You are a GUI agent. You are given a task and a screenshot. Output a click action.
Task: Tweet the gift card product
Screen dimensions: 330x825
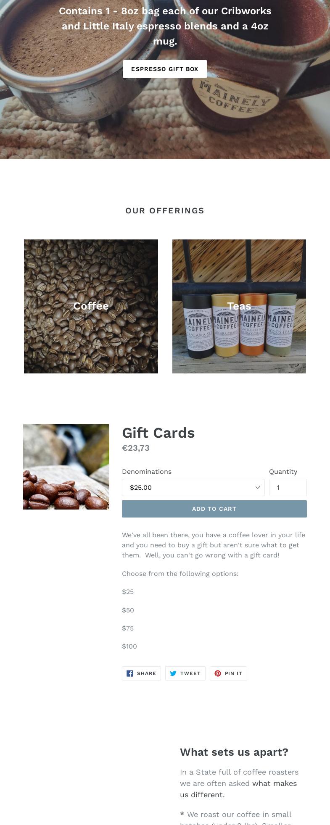tap(185, 673)
